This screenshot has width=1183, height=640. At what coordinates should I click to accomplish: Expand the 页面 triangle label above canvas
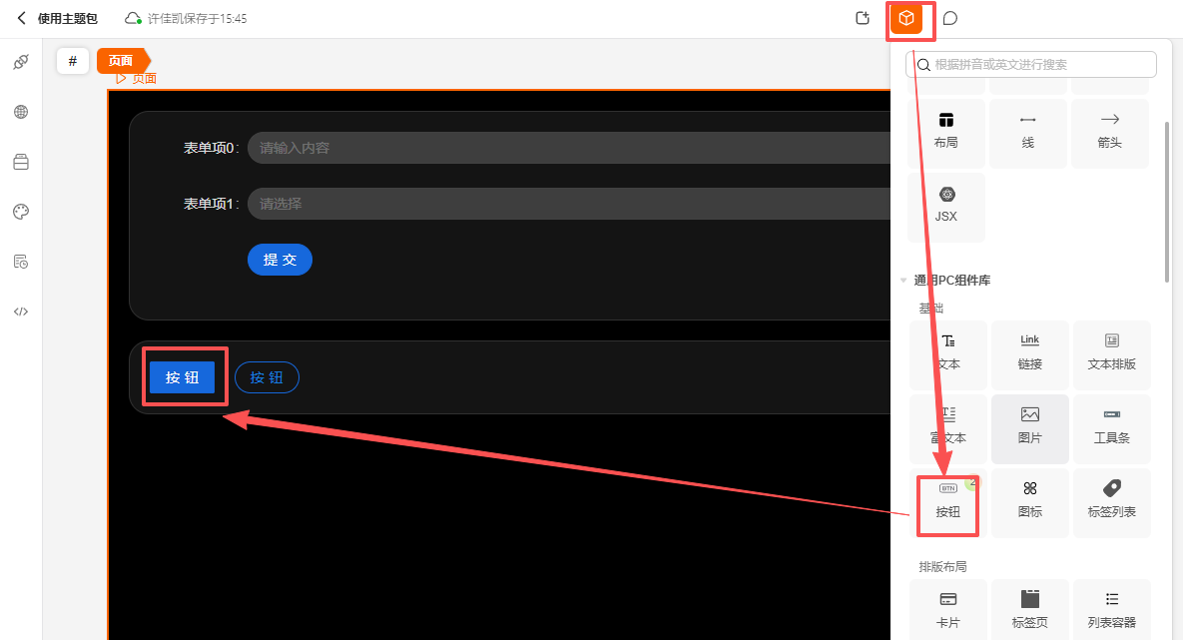pos(137,79)
